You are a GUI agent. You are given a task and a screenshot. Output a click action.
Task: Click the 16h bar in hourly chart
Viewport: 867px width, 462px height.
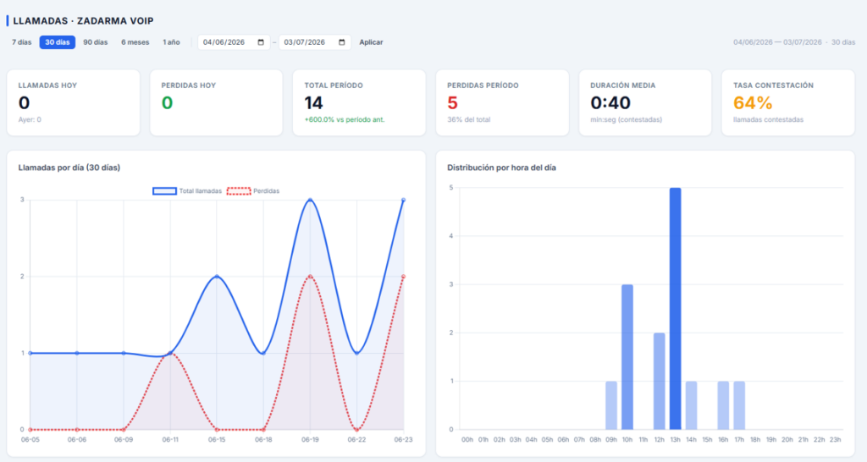pos(723,405)
